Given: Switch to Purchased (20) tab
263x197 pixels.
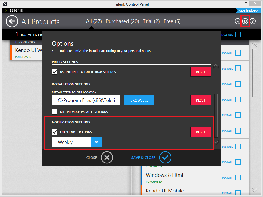Looking at the screenshot, I should coord(122,21).
